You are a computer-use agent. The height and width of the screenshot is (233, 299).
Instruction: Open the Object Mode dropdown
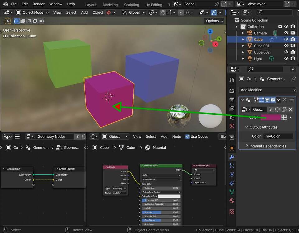[32, 12]
